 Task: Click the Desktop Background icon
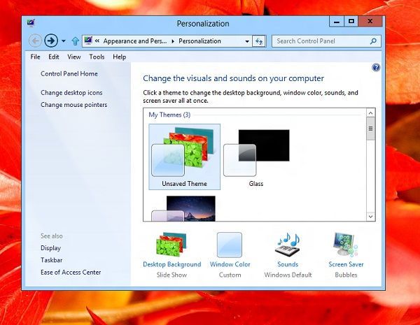171,244
